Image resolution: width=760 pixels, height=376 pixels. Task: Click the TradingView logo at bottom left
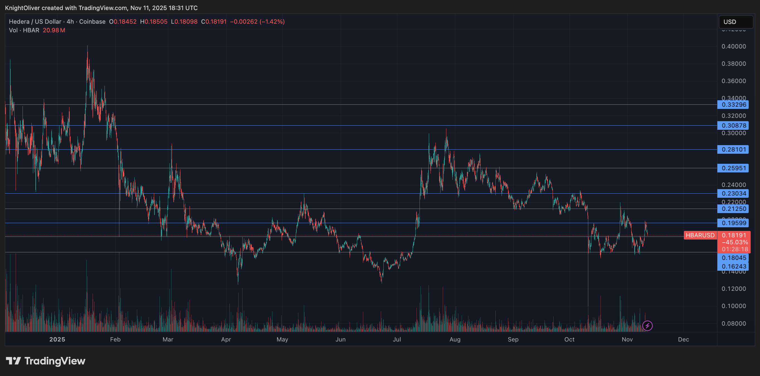pos(46,361)
